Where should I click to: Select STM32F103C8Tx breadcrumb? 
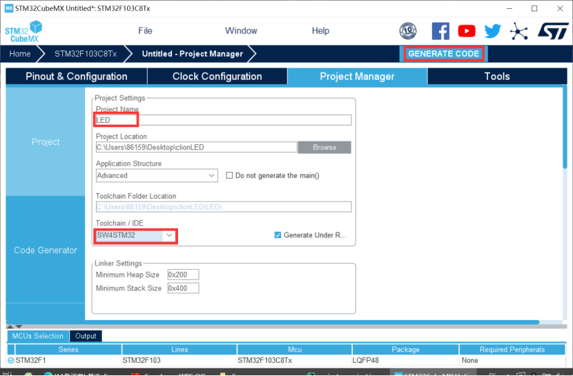click(86, 54)
